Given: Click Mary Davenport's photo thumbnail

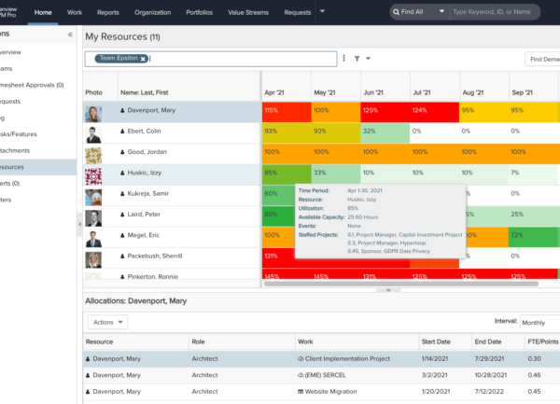Looking at the screenshot, I should pyautogui.click(x=93, y=113).
